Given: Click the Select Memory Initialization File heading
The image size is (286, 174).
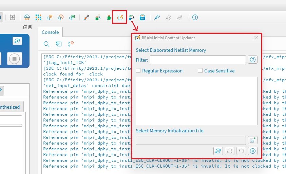Looking at the screenshot, I should point(169,131).
